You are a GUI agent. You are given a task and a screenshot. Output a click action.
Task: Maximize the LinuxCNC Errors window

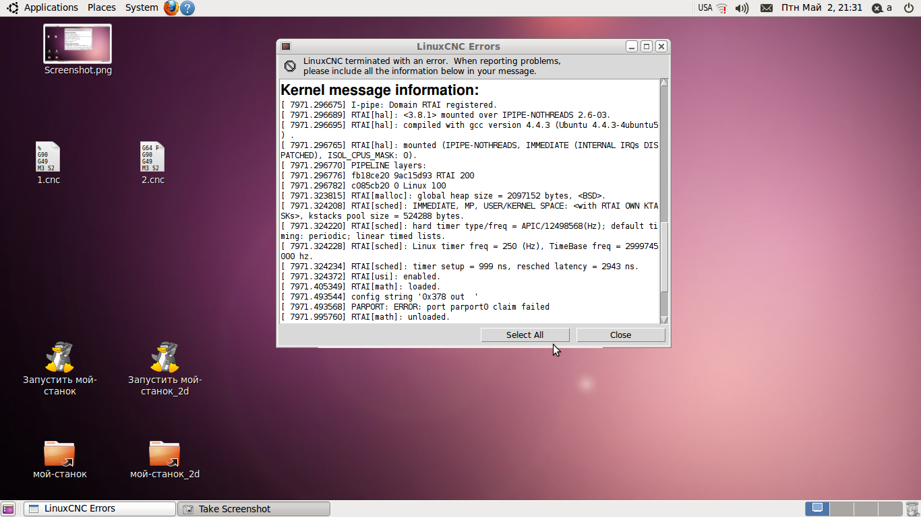pos(647,46)
